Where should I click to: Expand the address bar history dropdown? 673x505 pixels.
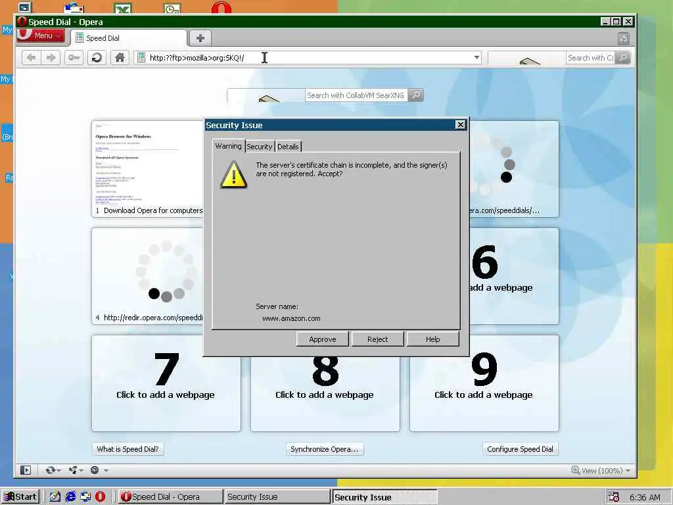point(476,58)
